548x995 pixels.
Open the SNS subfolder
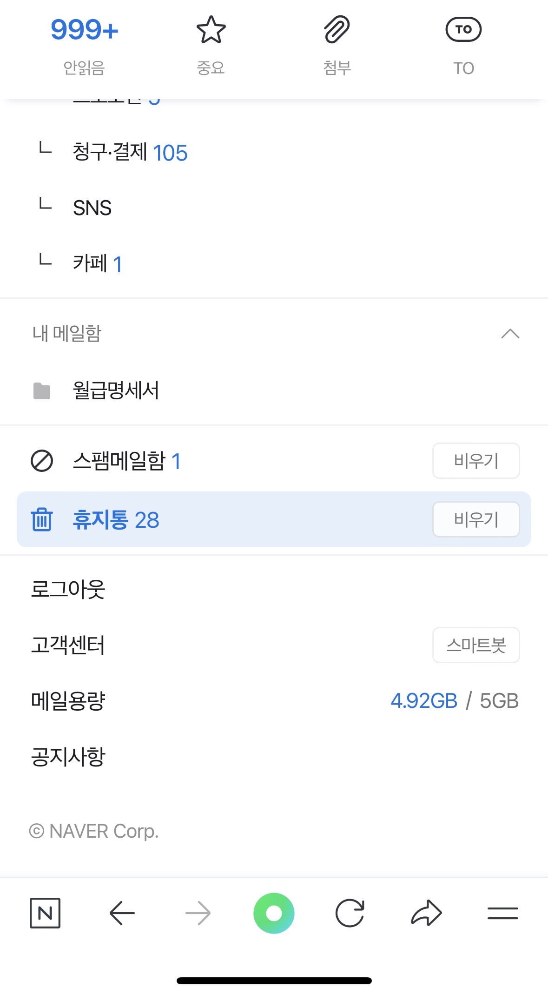[x=92, y=208]
